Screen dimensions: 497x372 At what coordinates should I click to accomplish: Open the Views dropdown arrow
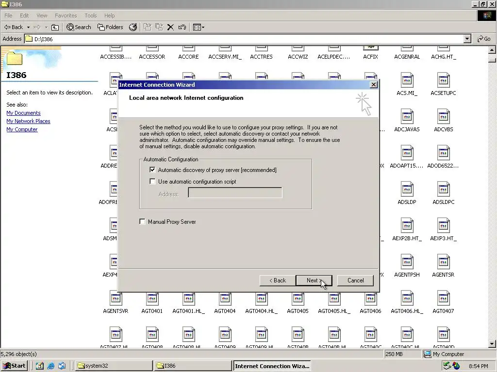(x=203, y=28)
